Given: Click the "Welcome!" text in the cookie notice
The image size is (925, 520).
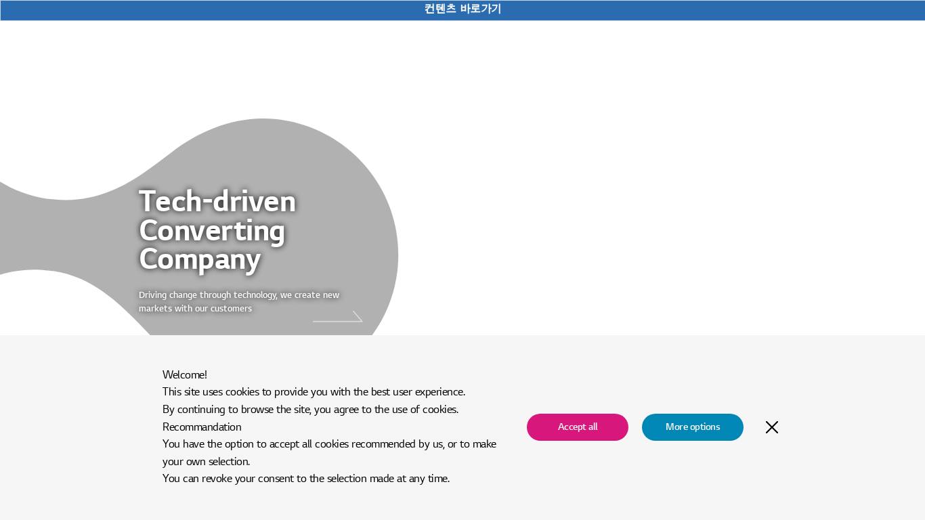Looking at the screenshot, I should pos(185,375).
